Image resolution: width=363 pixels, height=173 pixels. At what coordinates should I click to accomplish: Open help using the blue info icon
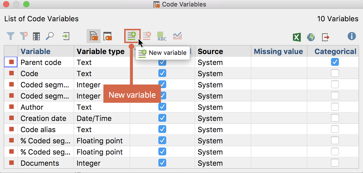pos(352,36)
